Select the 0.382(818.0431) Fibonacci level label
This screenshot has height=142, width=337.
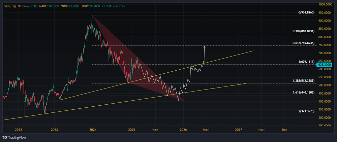click(304, 31)
